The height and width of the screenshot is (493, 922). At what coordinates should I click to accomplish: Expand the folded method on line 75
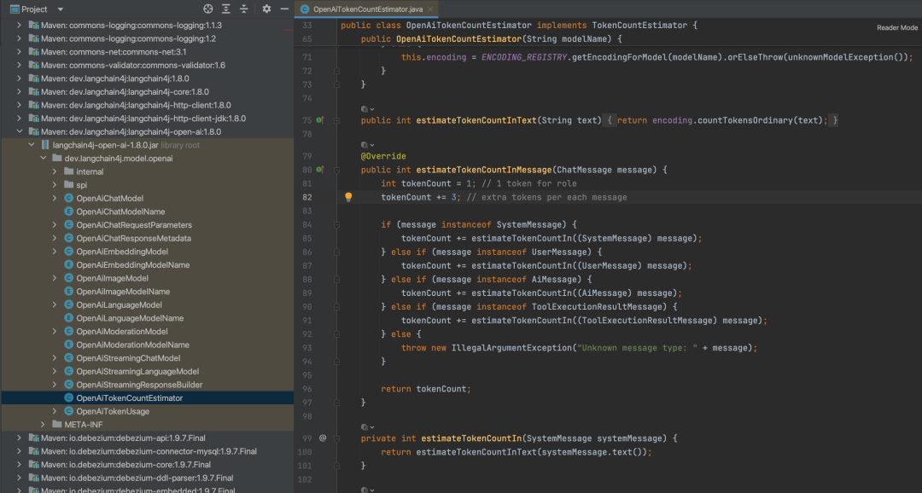(337, 120)
